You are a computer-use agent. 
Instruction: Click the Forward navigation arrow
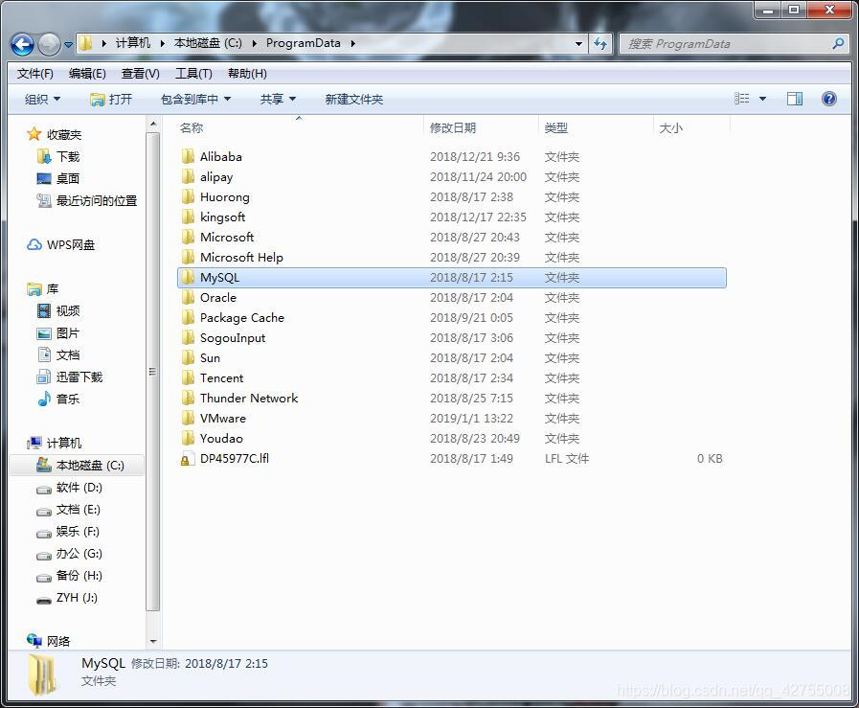click(x=49, y=44)
